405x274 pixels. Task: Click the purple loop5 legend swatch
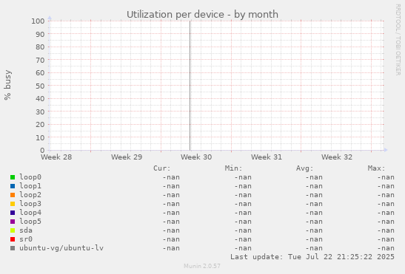click(x=13, y=222)
